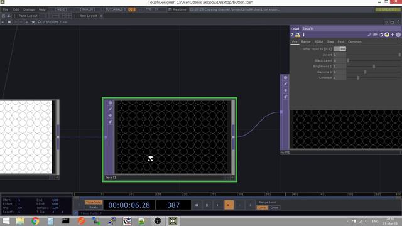Click the pencil icon in parameter header
The image size is (402, 226).
[x=369, y=35]
